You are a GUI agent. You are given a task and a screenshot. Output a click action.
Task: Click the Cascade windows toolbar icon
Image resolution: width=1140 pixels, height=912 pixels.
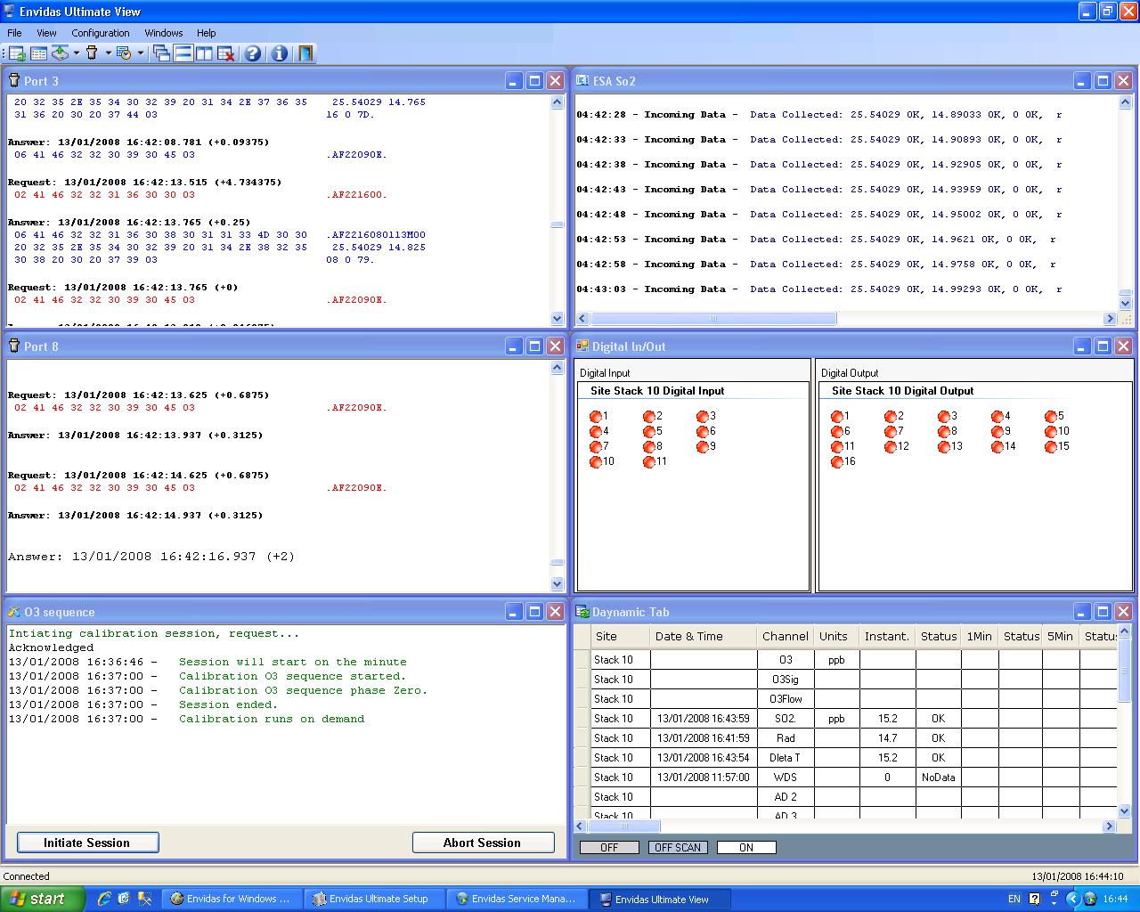click(x=161, y=53)
